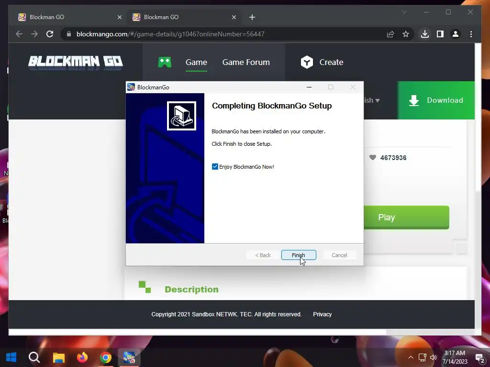Reload the Blockman GO page
Viewport: 490px width, 367px height.
[50, 34]
